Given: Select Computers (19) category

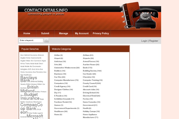Looking at the screenshot, I should coord(61,83).
